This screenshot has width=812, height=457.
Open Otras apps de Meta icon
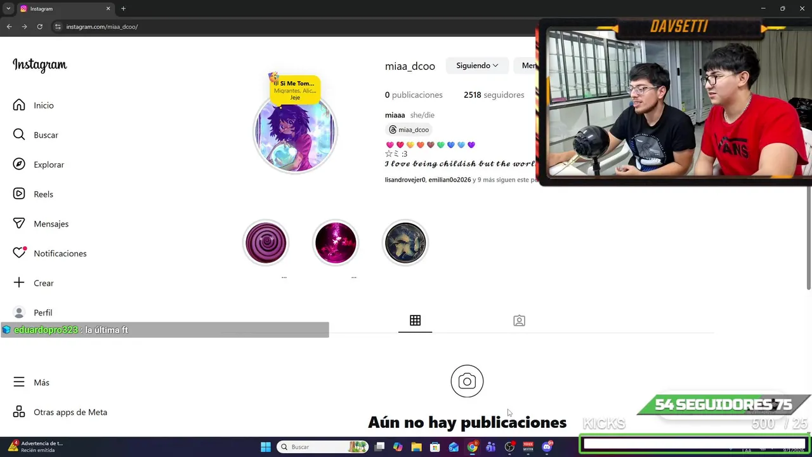pyautogui.click(x=19, y=412)
